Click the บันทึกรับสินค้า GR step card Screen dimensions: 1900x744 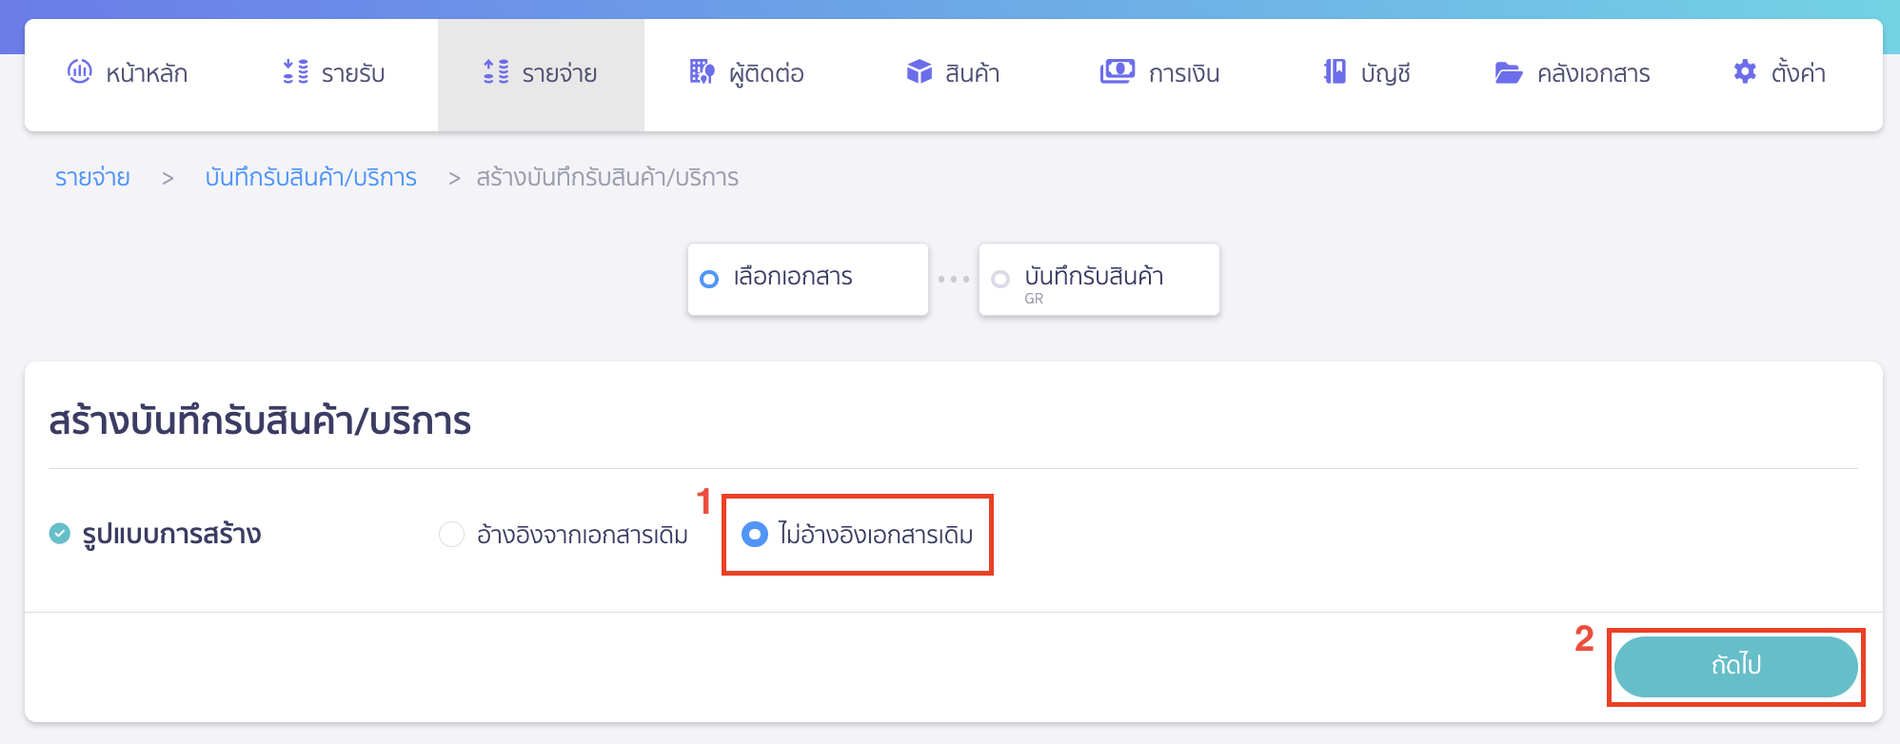click(1098, 278)
